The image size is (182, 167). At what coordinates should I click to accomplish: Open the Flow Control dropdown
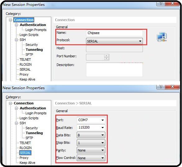pos(91,158)
